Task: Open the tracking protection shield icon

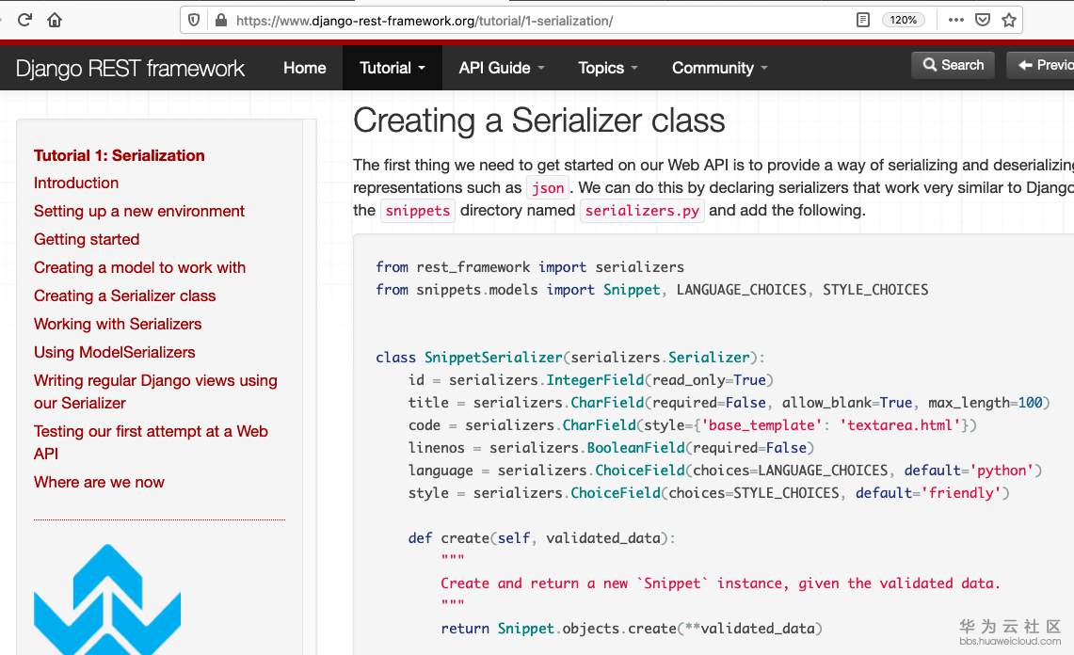Action: (x=194, y=20)
